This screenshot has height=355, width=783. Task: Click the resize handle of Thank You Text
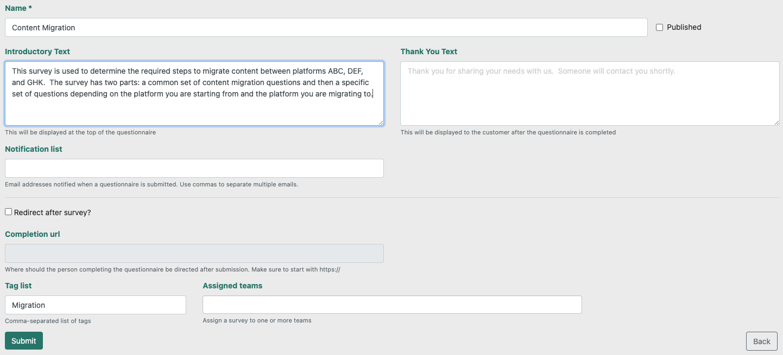pyautogui.click(x=776, y=123)
